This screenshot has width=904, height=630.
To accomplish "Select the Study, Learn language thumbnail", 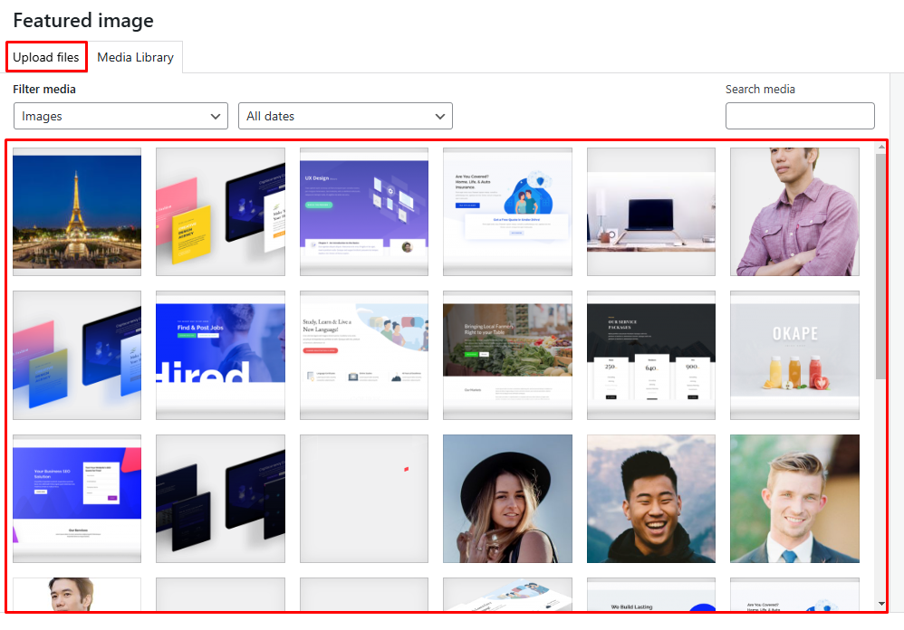I will point(364,355).
